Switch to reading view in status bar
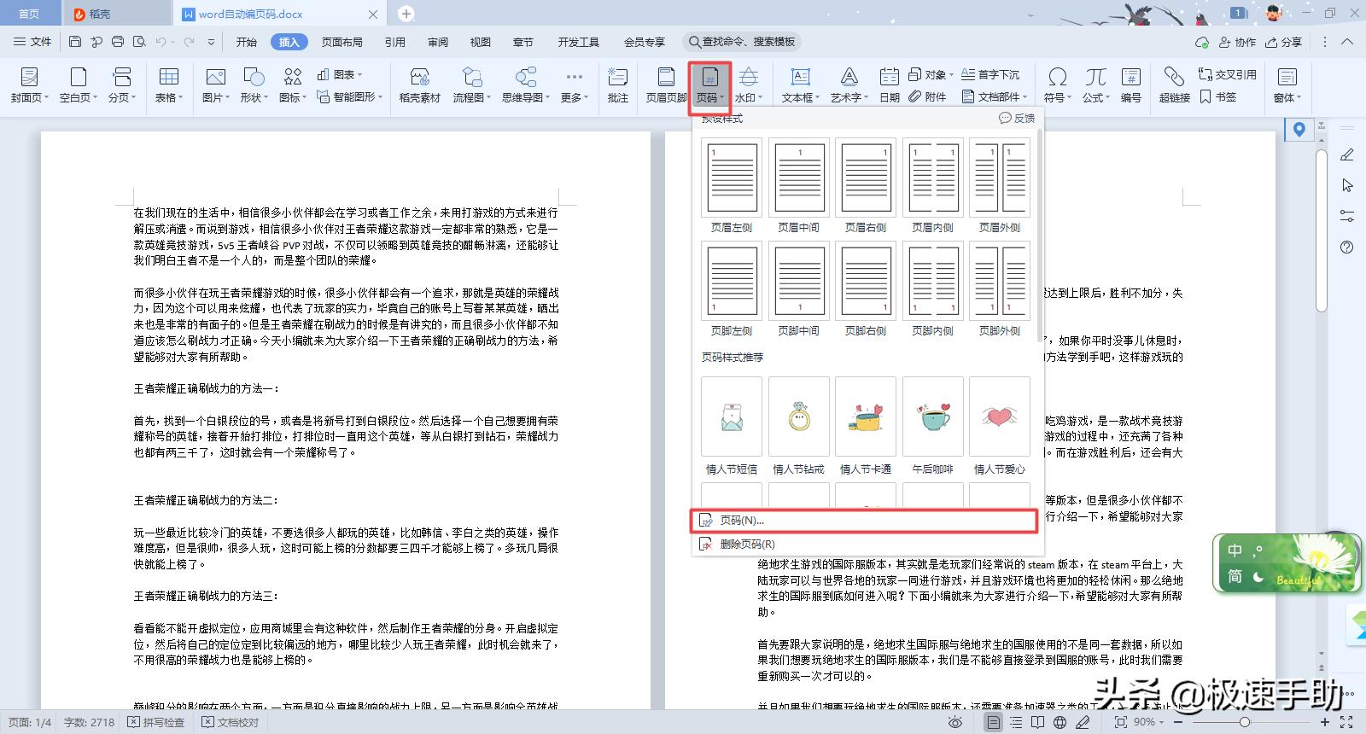 pyautogui.click(x=1037, y=722)
